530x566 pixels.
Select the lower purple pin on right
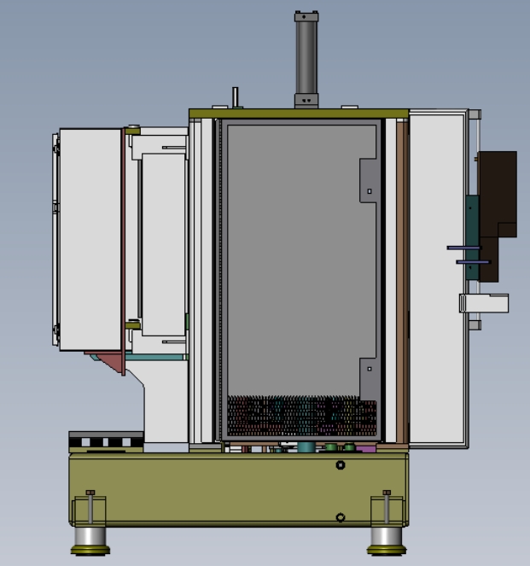[474, 262]
